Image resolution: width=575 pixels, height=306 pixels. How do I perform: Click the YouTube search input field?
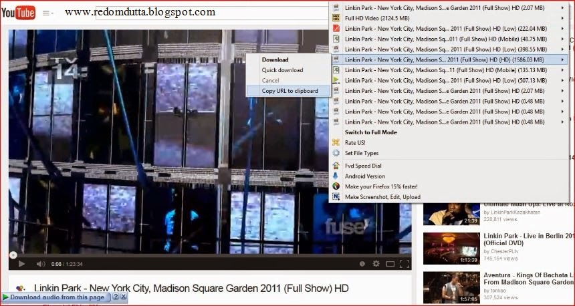click(212, 13)
